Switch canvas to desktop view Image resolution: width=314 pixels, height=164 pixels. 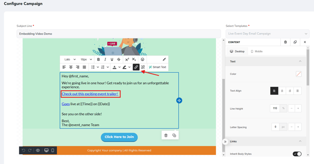(x=46, y=150)
